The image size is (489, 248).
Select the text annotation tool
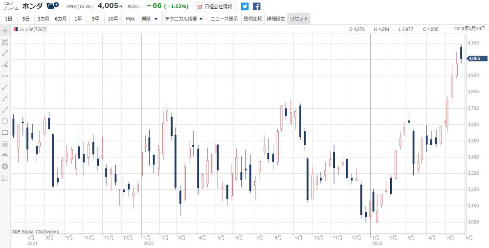point(5,42)
